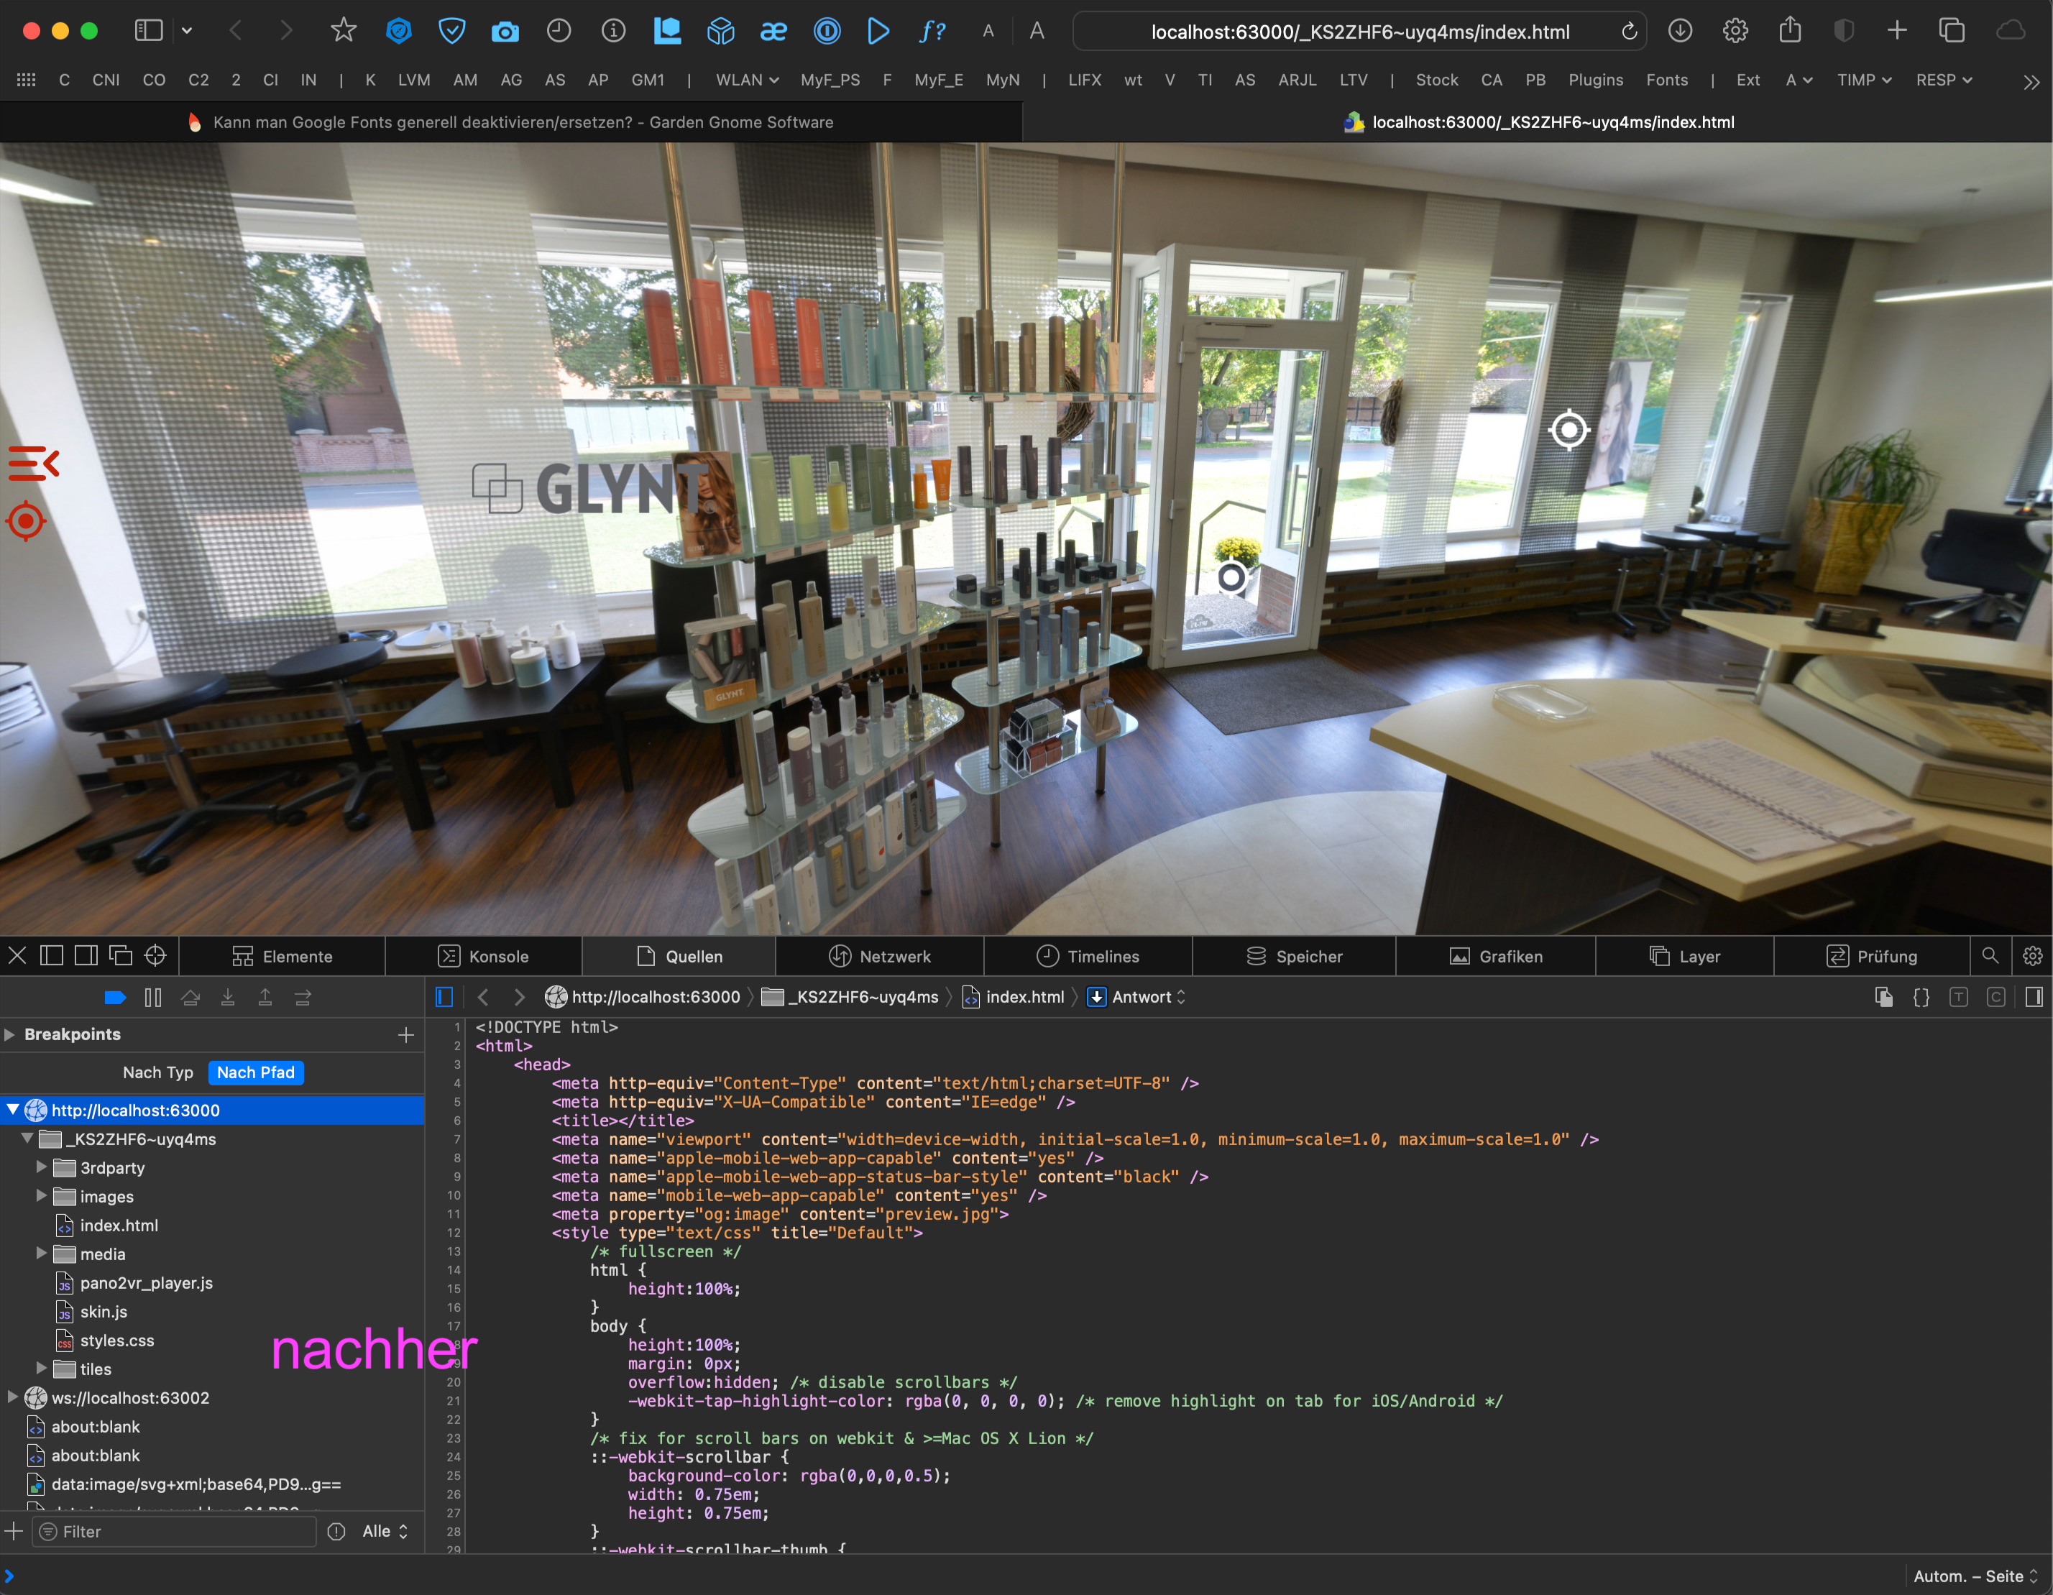The image size is (2053, 1595).
Task: Click the Plugins bookmark
Action: pyautogui.click(x=1595, y=80)
